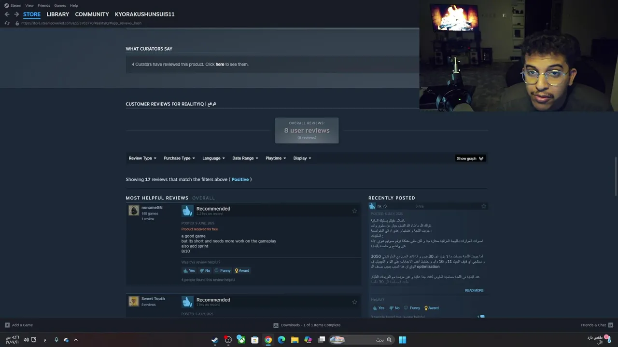Switch to the LIBRARY tab

click(58, 14)
